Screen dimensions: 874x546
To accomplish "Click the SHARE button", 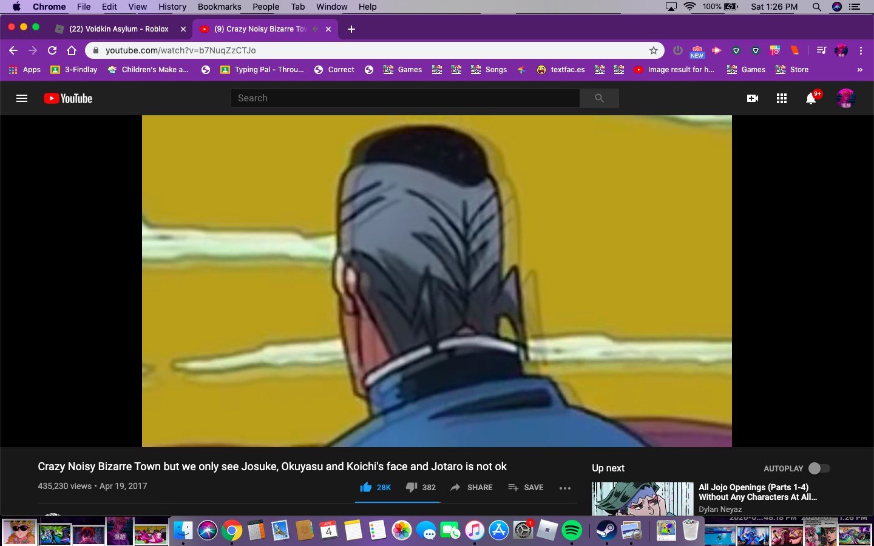I will 472,487.
